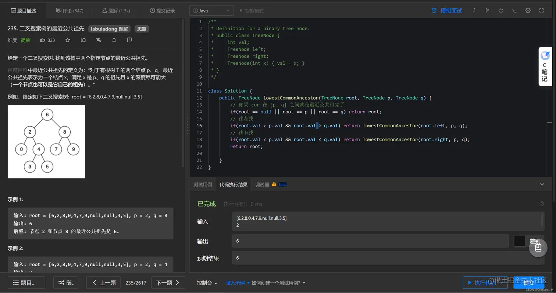The image size is (556, 293).
Task: Click the 执行用时: 0 ms text
Action: click(x=243, y=204)
